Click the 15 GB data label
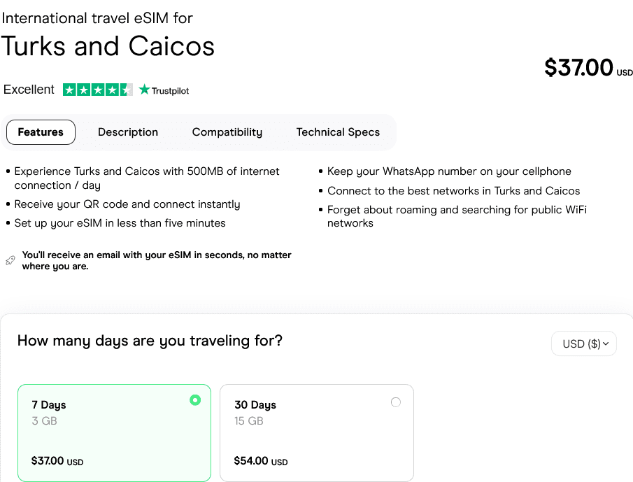 pos(249,421)
